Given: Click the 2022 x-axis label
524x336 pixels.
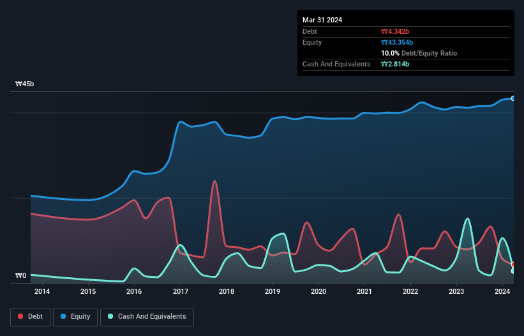Looking at the screenshot, I should tap(410, 291).
